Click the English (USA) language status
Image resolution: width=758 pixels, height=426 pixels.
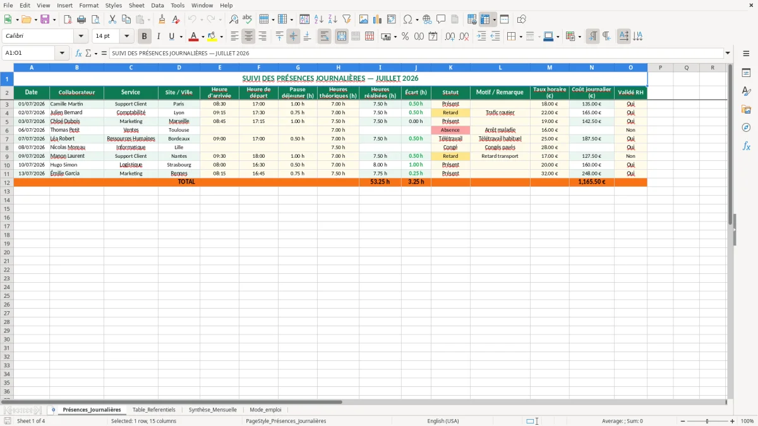click(x=443, y=421)
